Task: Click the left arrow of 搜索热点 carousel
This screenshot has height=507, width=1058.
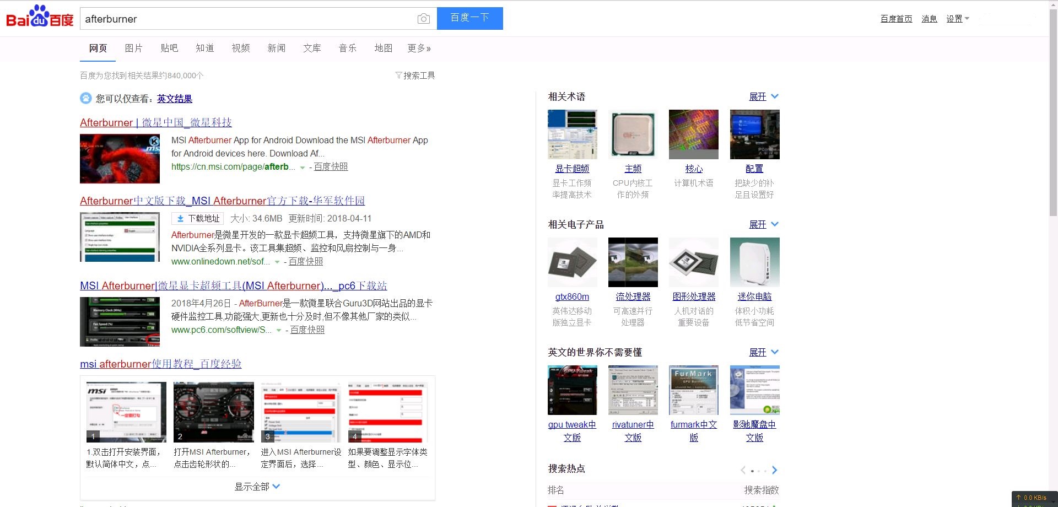Action: (742, 470)
